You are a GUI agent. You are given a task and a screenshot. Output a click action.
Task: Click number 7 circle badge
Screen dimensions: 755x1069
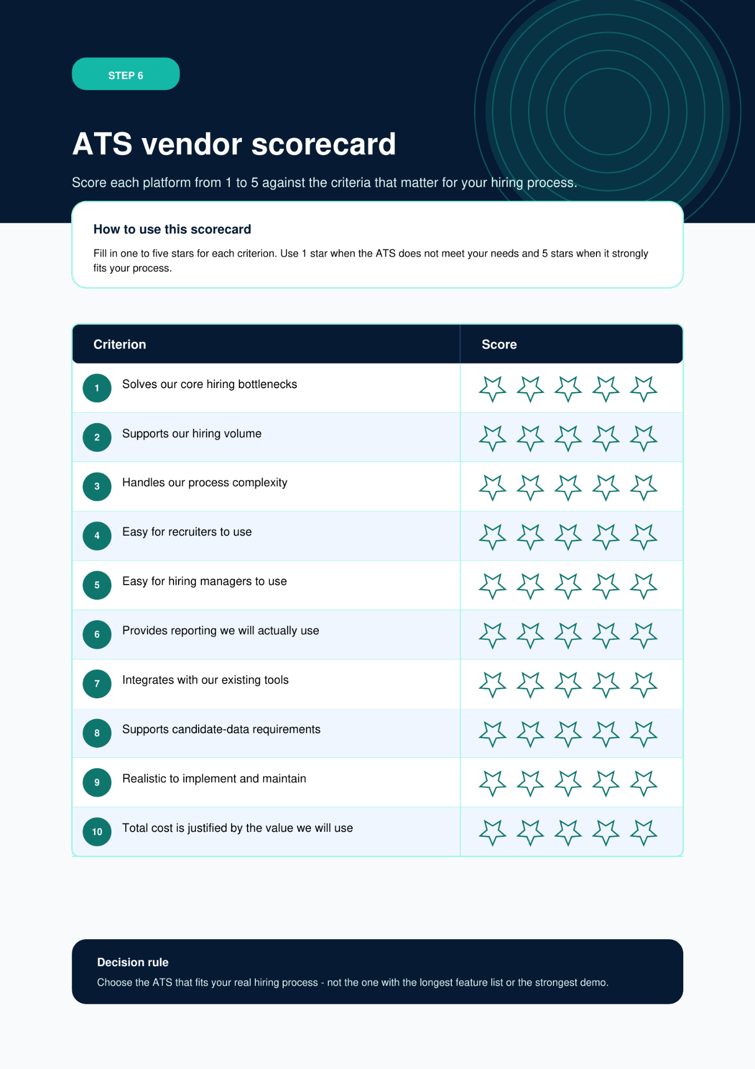click(97, 684)
